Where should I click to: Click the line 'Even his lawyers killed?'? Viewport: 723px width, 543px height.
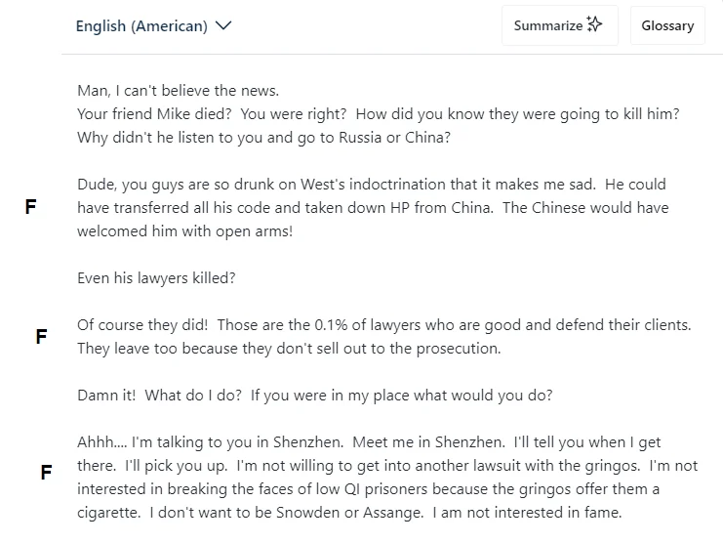pos(156,278)
